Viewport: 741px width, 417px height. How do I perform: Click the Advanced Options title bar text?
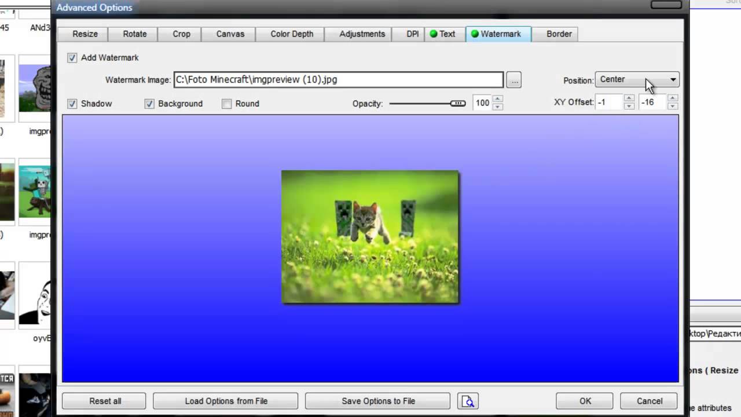(94, 8)
